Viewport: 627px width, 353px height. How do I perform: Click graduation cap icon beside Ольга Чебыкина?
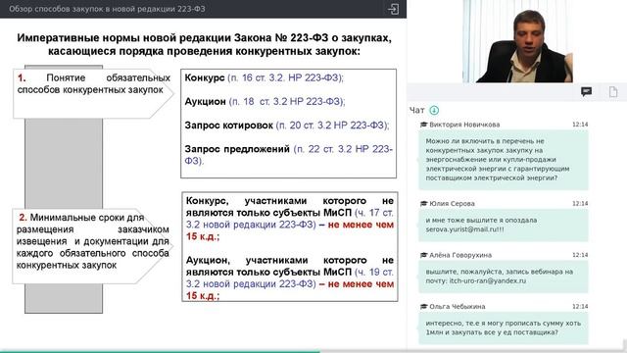[x=423, y=307]
